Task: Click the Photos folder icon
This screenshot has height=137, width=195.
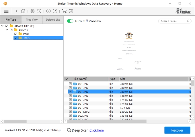Action: coord(16,30)
